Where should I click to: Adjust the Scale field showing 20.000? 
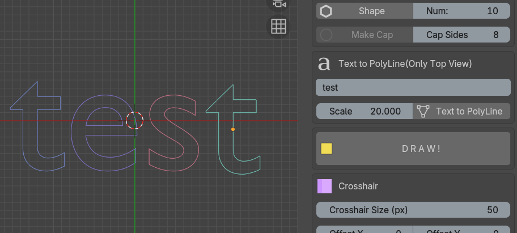pos(365,111)
